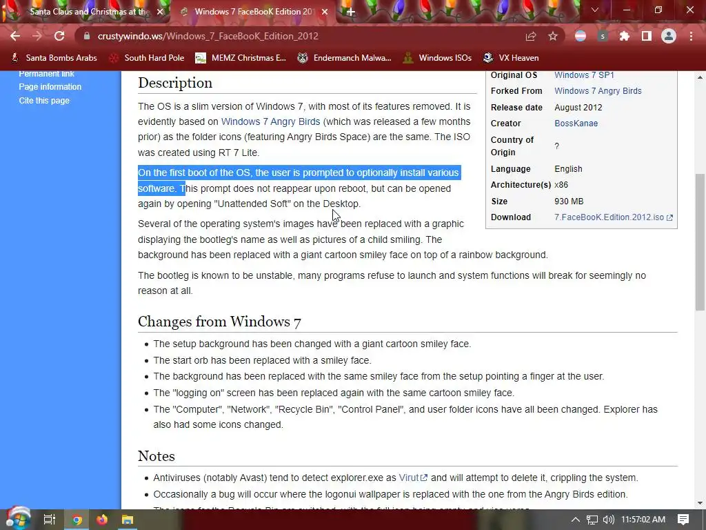Open BossKanae creator link
Image resolution: width=706 pixels, height=530 pixels.
point(576,123)
